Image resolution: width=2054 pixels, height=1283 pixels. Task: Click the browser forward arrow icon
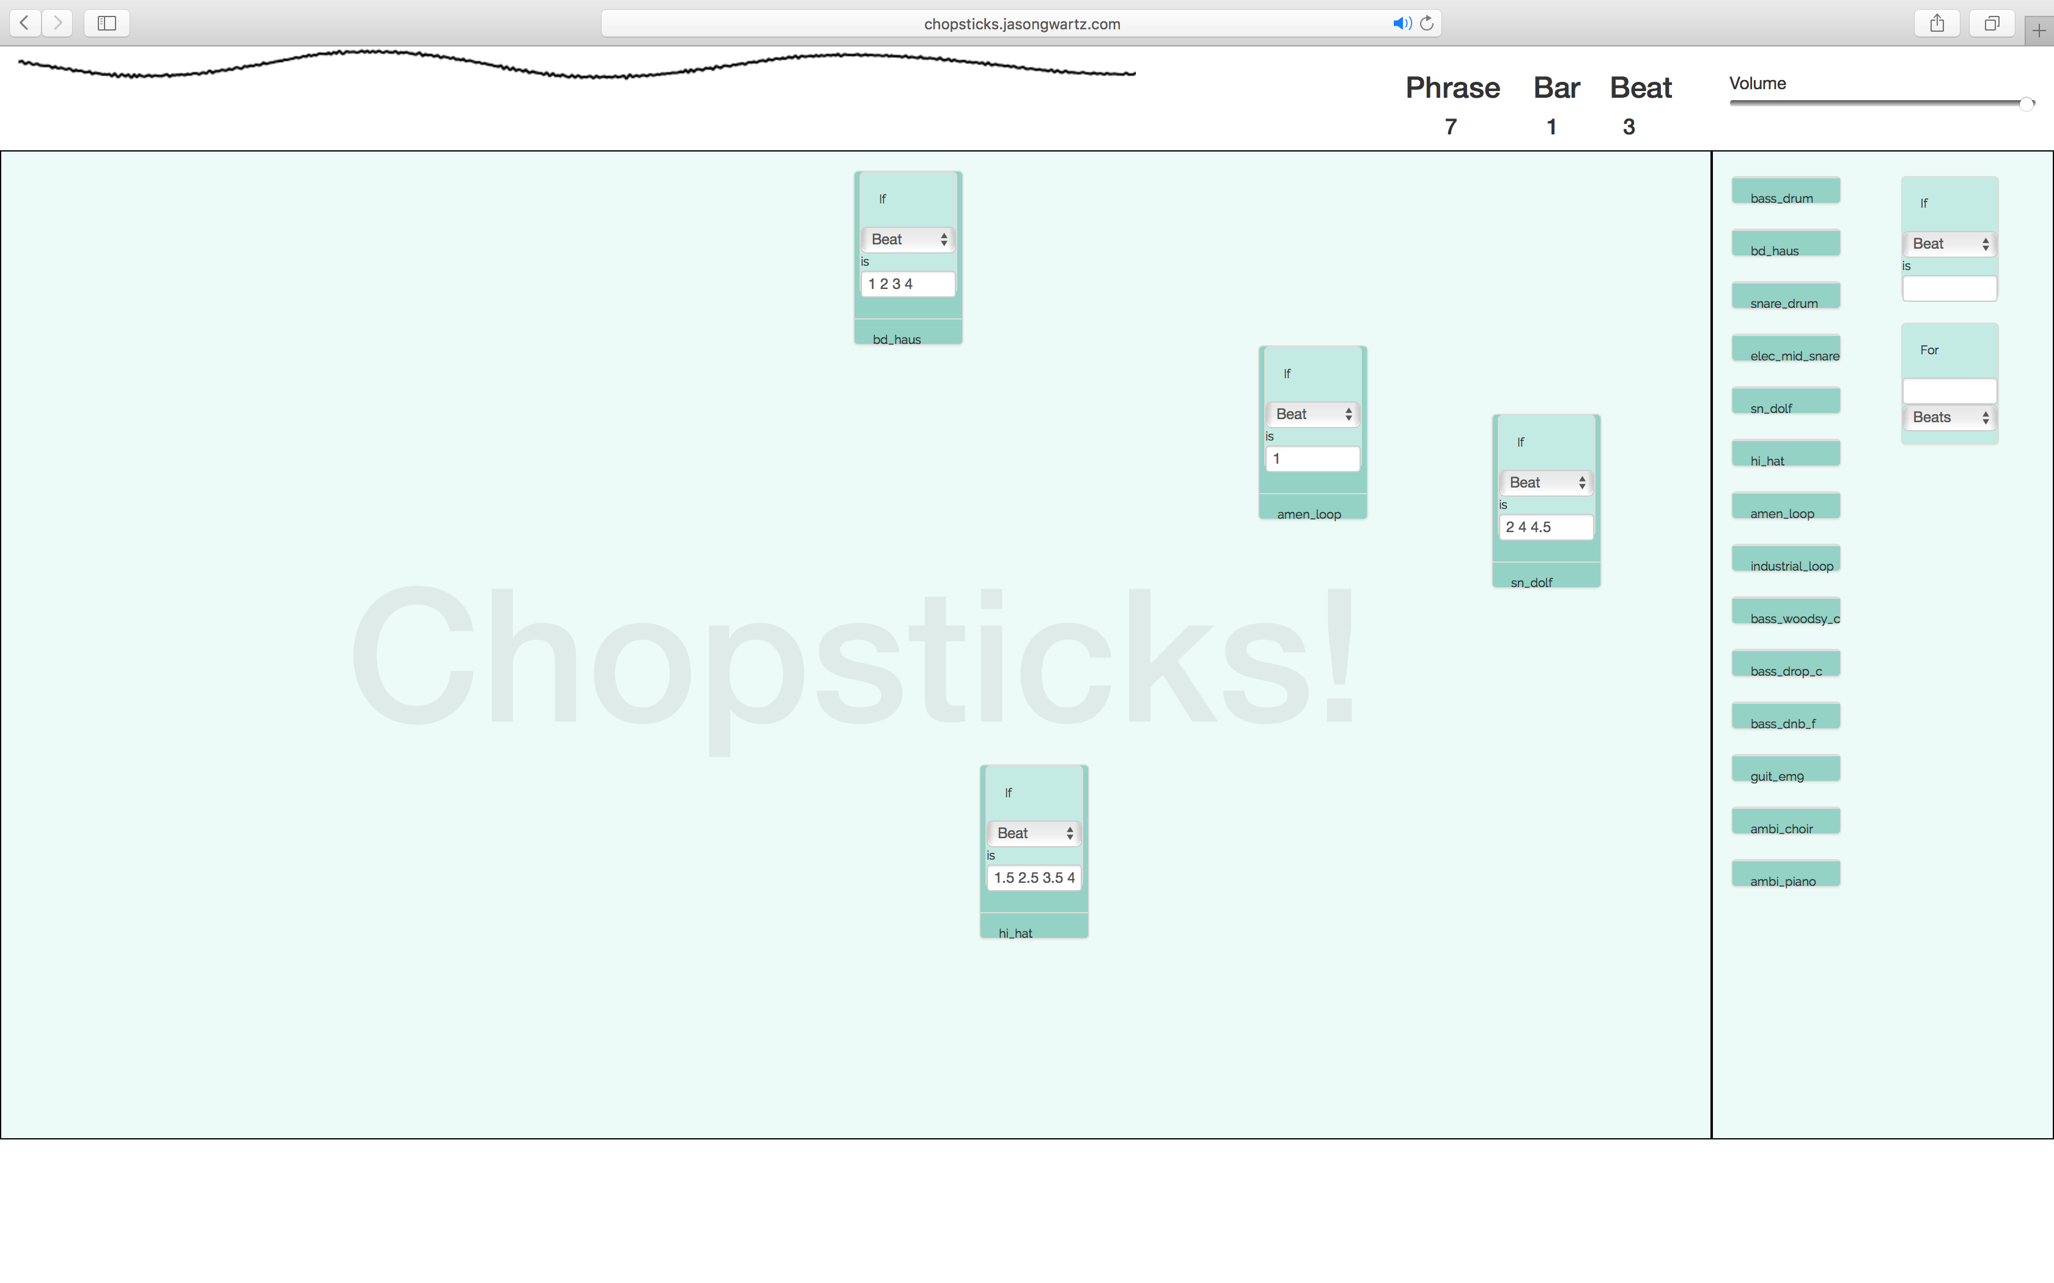[x=57, y=23]
